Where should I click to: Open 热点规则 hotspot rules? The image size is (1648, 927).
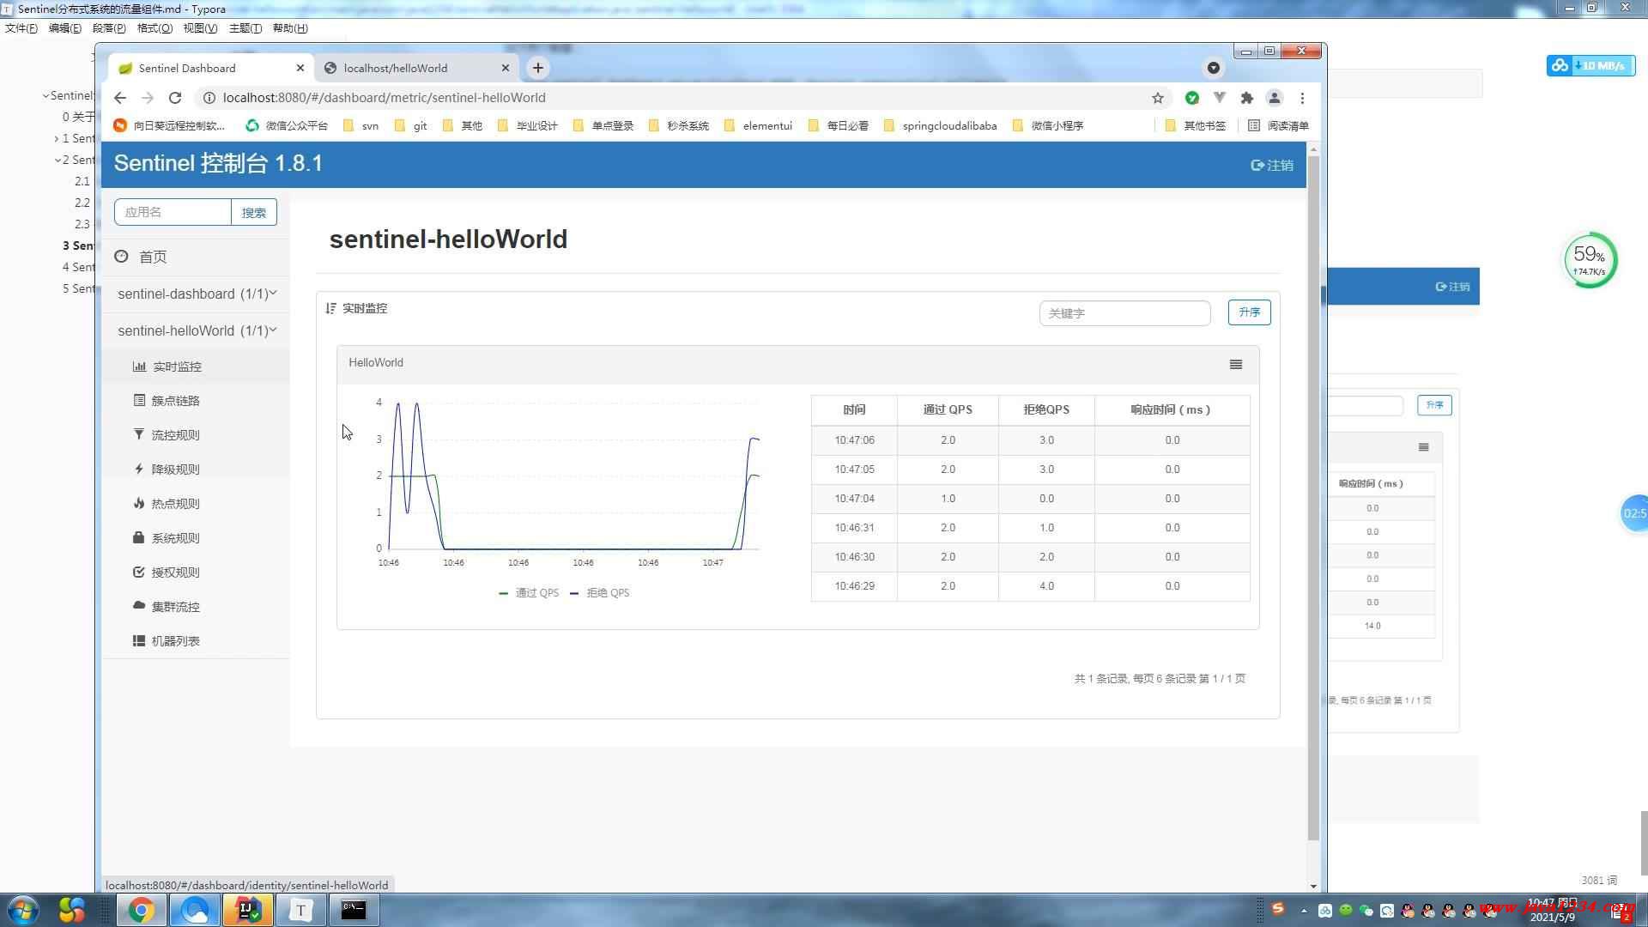point(175,504)
